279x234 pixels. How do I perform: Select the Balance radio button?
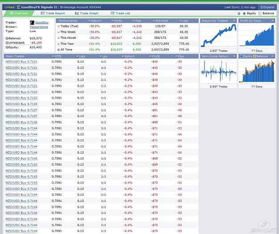coord(260,13)
